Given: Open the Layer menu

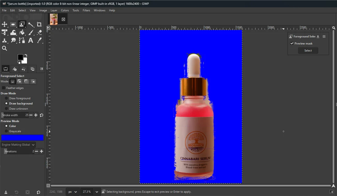Looking at the screenshot, I should point(54,10).
